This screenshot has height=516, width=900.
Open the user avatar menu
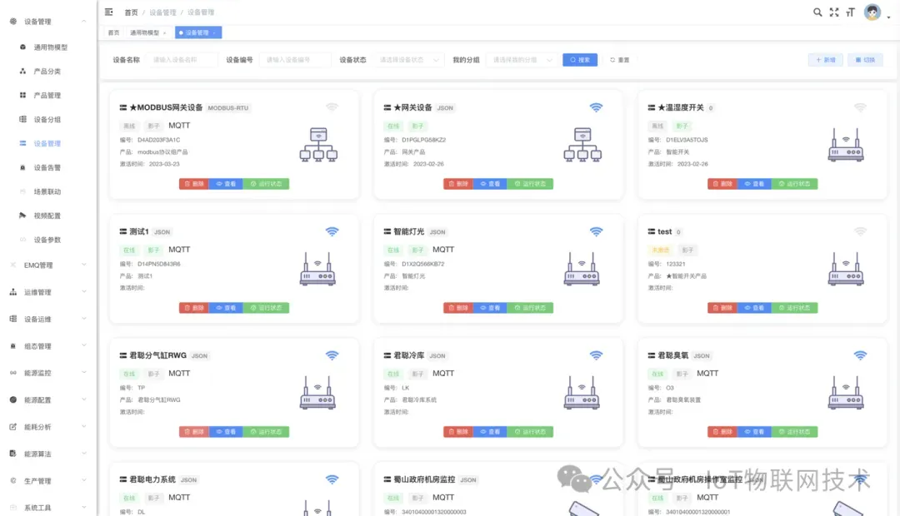(872, 12)
